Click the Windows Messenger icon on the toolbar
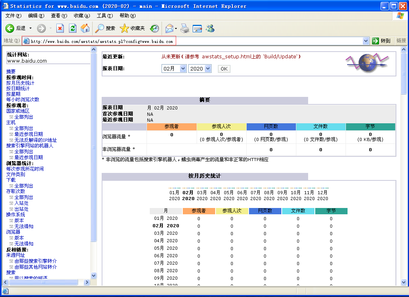The height and width of the screenshot is (297, 409). click(210, 28)
